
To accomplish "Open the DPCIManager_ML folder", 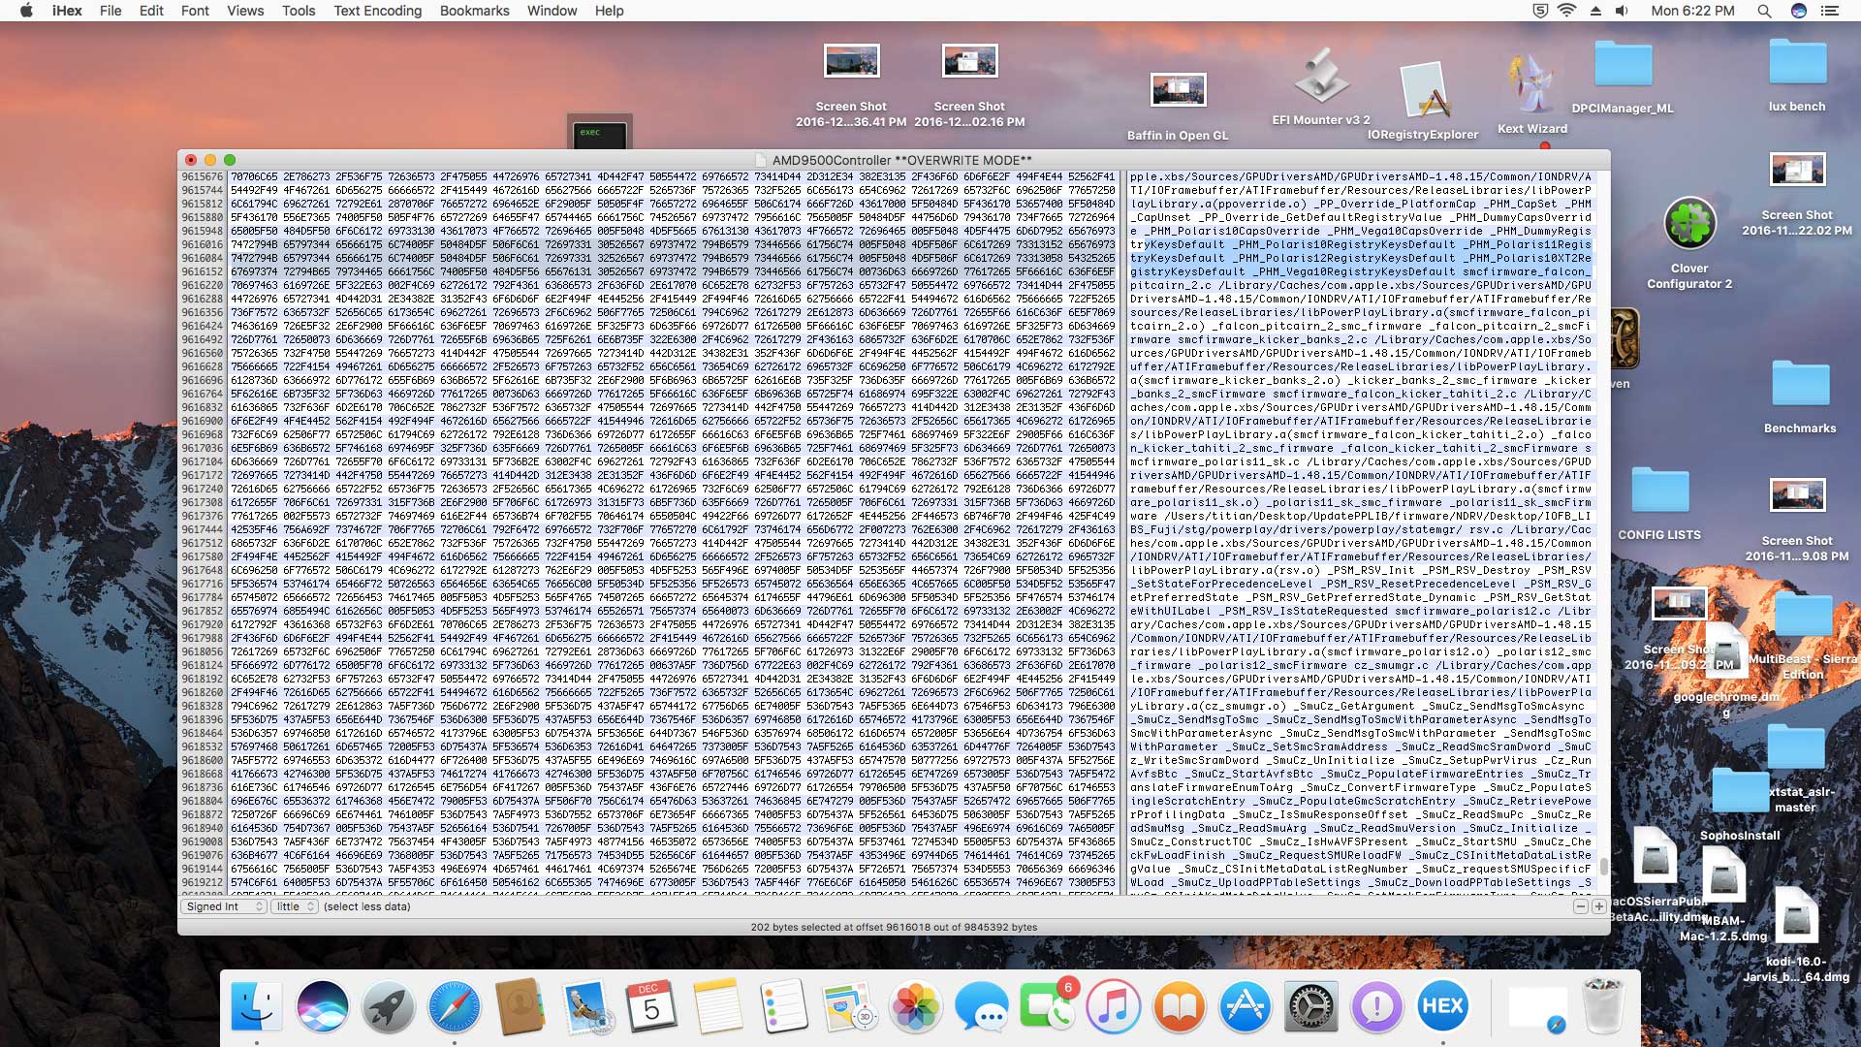I will point(1623,66).
